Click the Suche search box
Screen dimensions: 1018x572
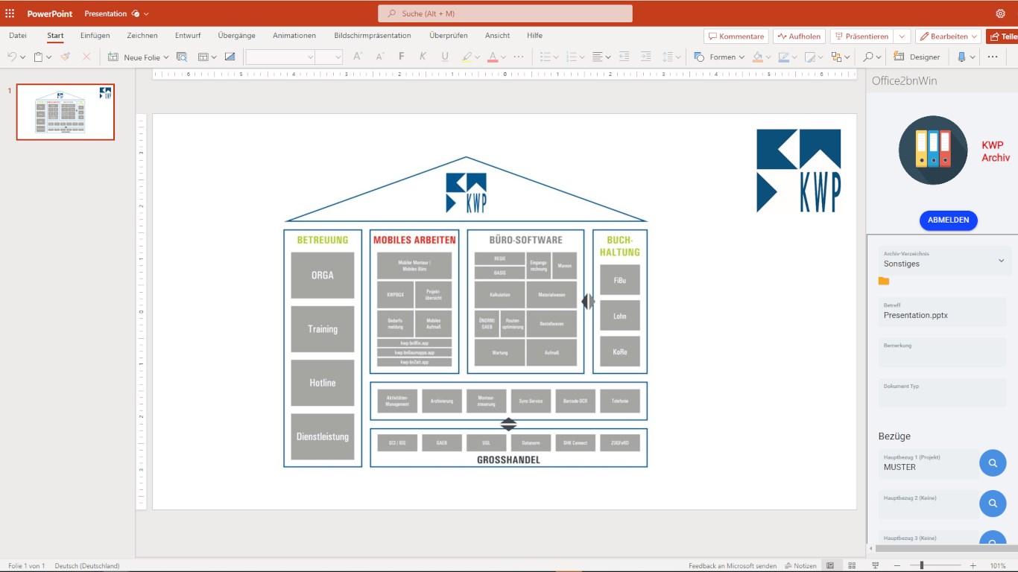pos(505,13)
